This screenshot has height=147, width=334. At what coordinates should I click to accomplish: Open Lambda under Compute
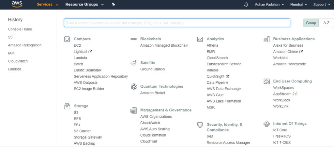tap(80, 58)
